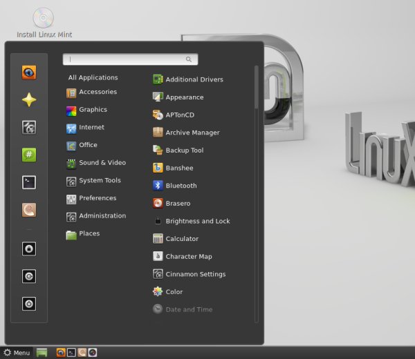The height and width of the screenshot is (359, 415).
Task: Select the Graphics category
Action: 92,110
